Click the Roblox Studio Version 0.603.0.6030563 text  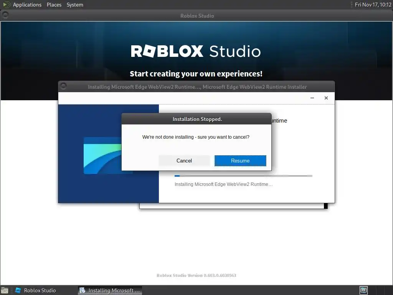click(x=196, y=275)
